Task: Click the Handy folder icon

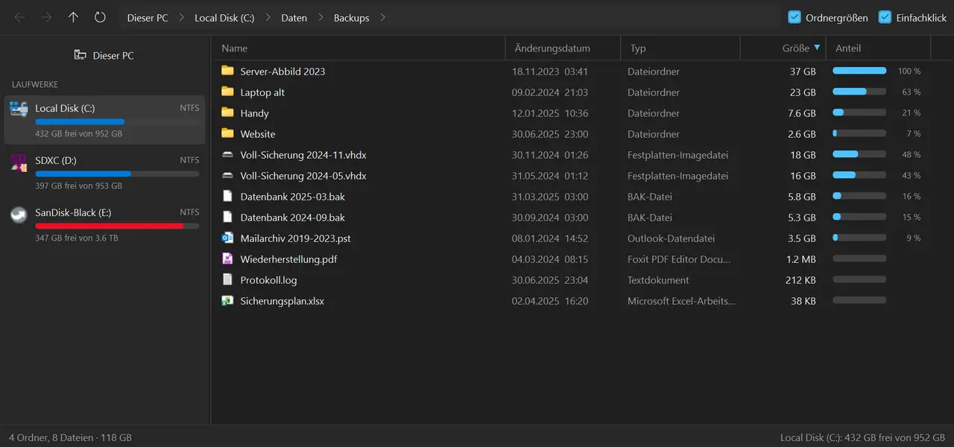Action: coord(227,112)
